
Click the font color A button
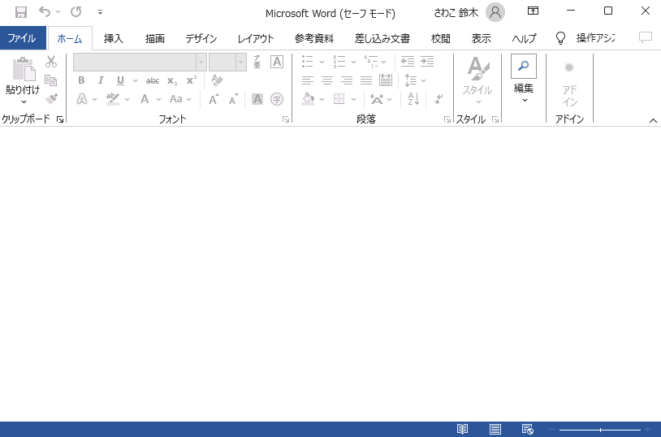145,99
